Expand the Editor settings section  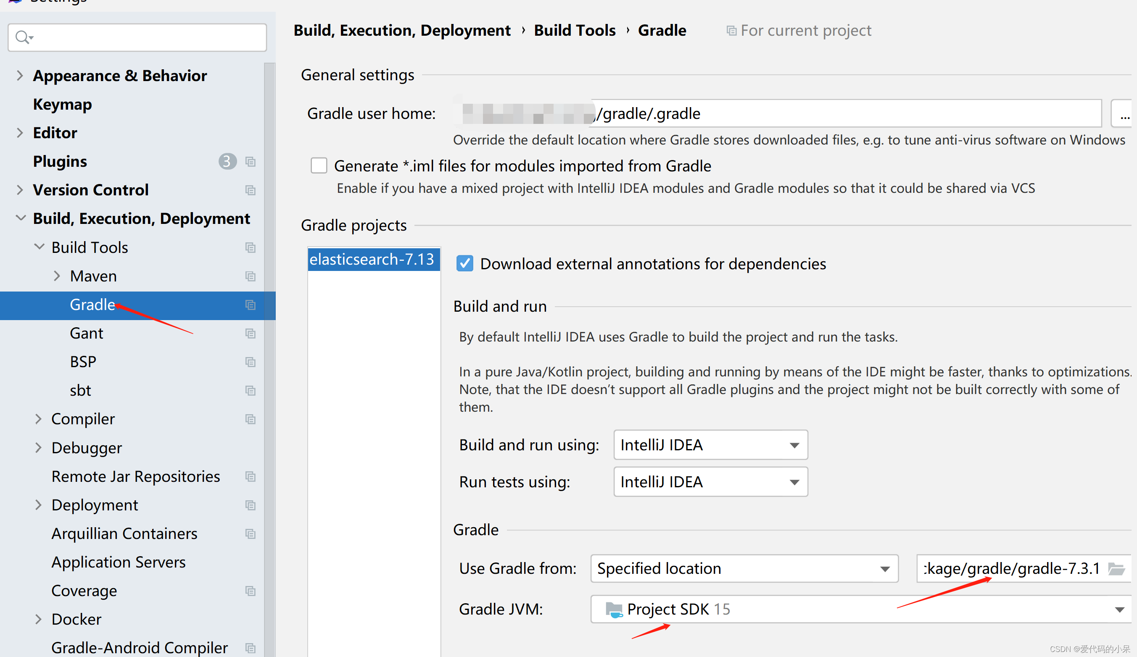19,133
